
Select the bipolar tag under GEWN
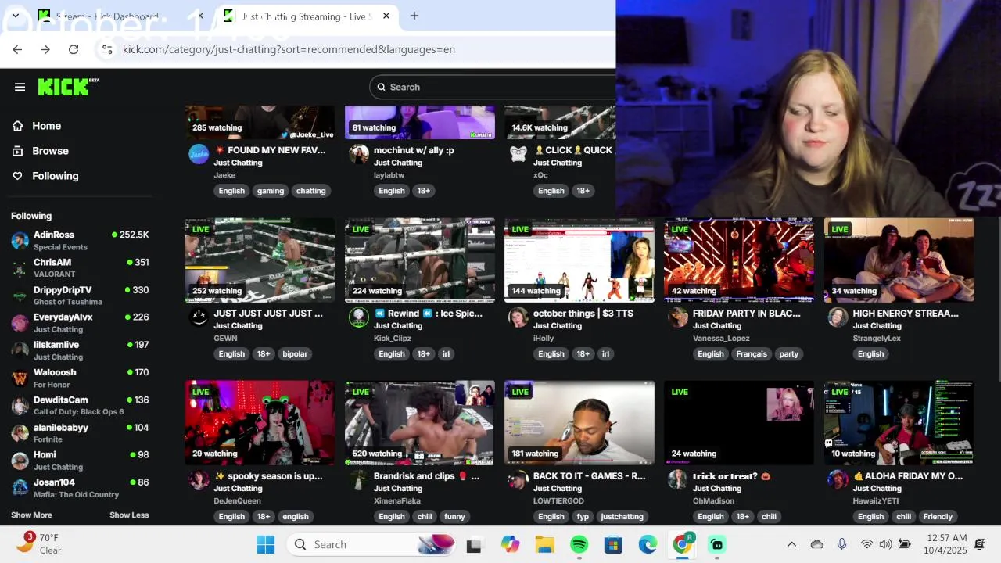click(295, 353)
